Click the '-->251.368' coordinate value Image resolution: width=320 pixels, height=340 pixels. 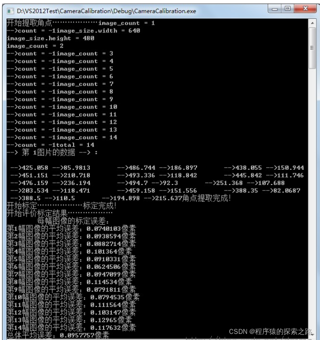coord(224,183)
